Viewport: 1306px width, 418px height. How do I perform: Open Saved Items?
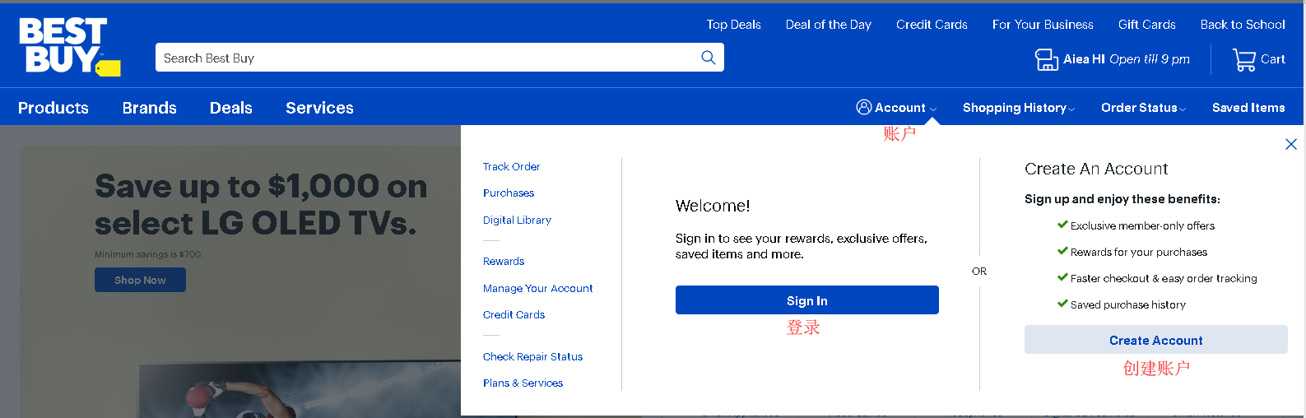1248,108
